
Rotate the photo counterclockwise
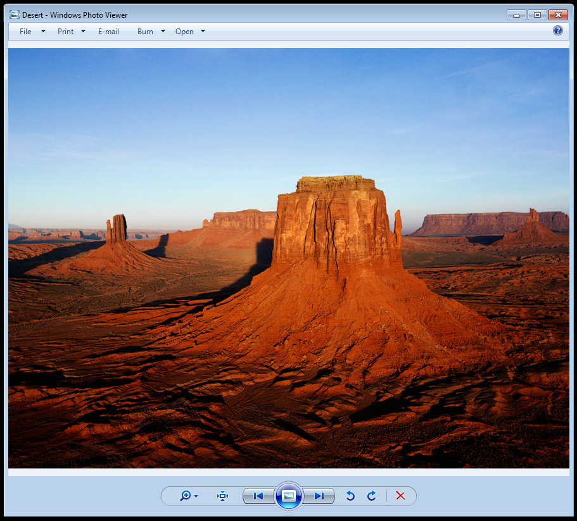pos(350,496)
